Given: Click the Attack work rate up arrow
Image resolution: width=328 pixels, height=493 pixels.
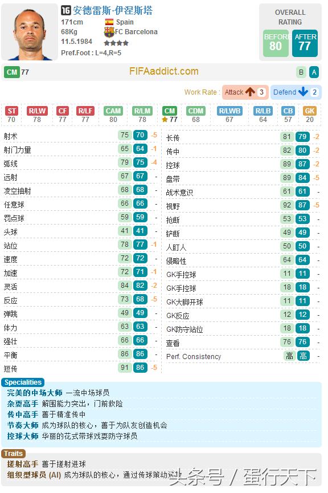Looking at the screenshot, I should pos(251,92).
